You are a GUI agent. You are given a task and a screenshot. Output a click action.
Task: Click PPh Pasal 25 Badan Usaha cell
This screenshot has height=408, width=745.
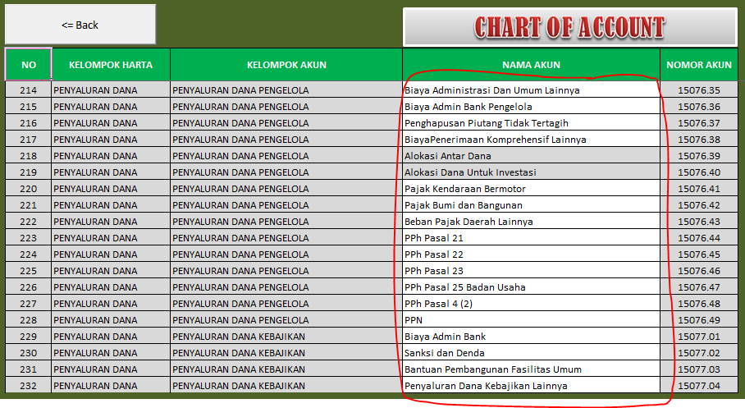tap(531, 287)
